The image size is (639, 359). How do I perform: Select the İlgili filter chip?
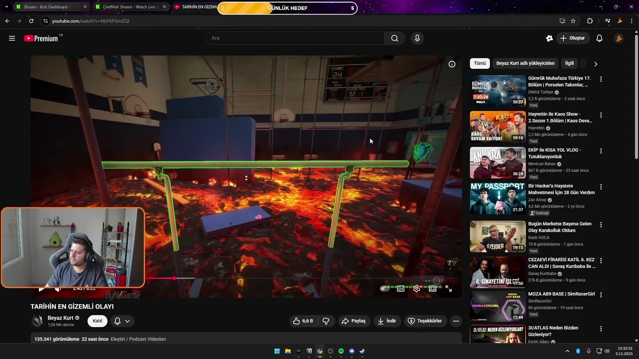pos(569,63)
